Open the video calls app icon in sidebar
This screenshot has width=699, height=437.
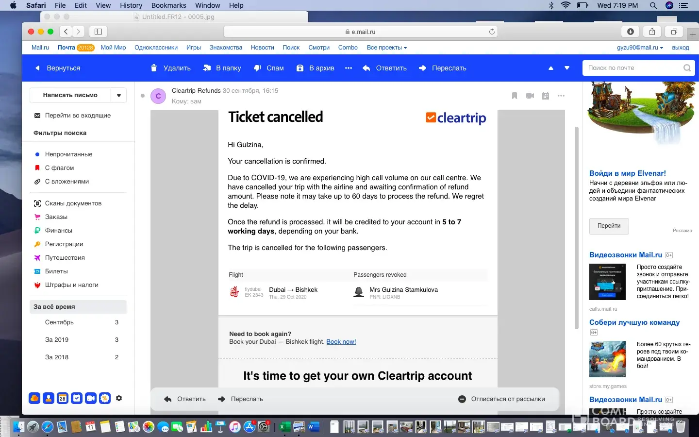[91, 398]
